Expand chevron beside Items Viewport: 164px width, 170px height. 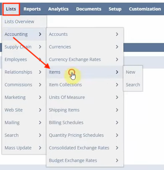(x=117, y=72)
